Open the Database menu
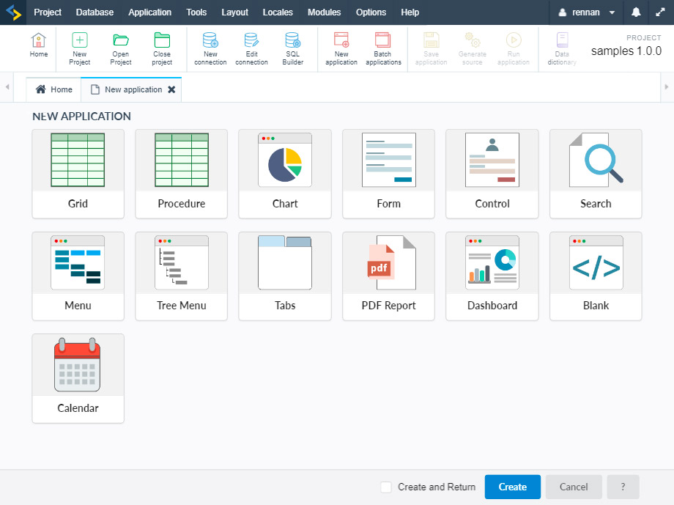 [x=95, y=12]
